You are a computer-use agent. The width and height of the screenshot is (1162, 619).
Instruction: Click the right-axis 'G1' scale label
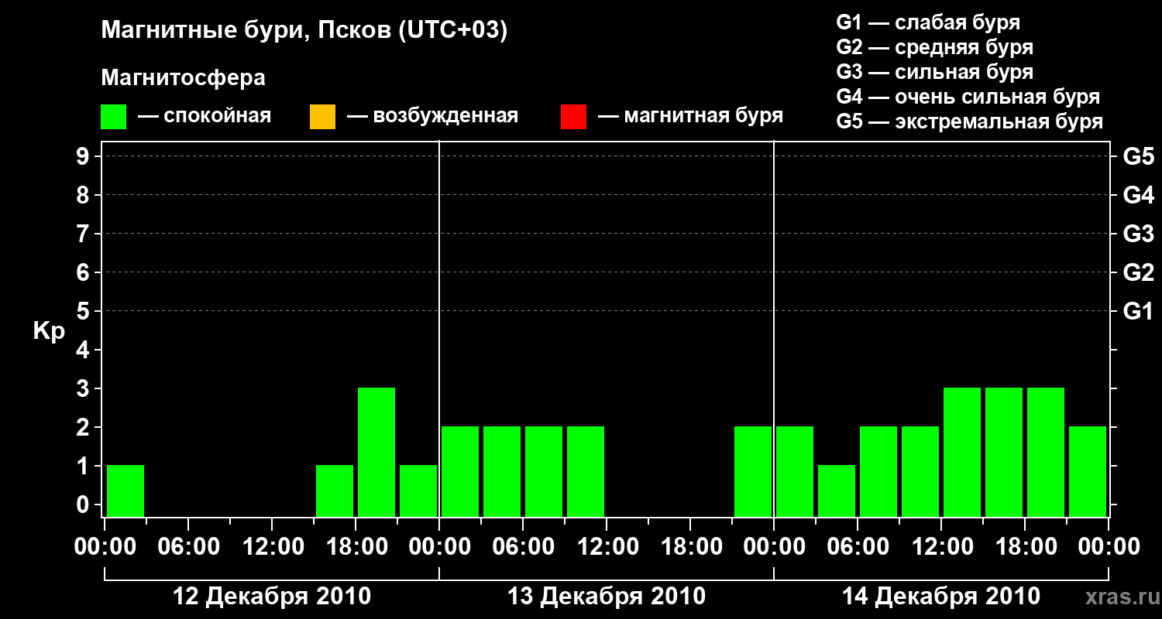click(1138, 311)
